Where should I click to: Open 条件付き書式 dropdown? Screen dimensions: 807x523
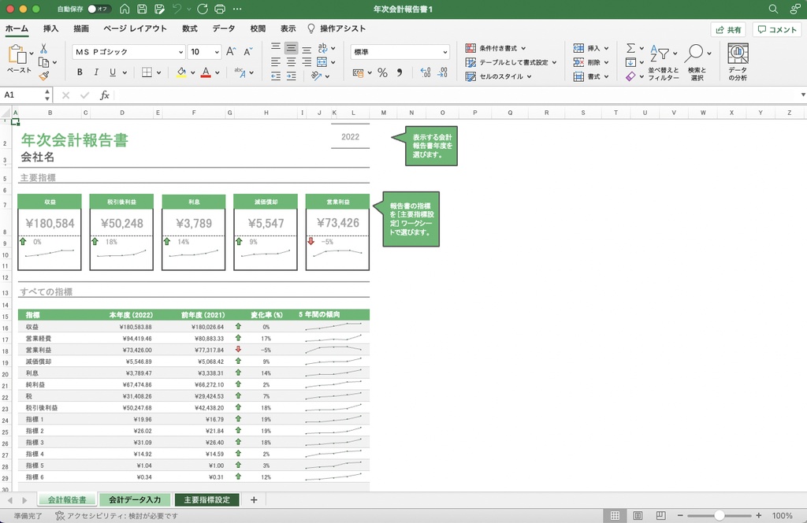tap(496, 48)
